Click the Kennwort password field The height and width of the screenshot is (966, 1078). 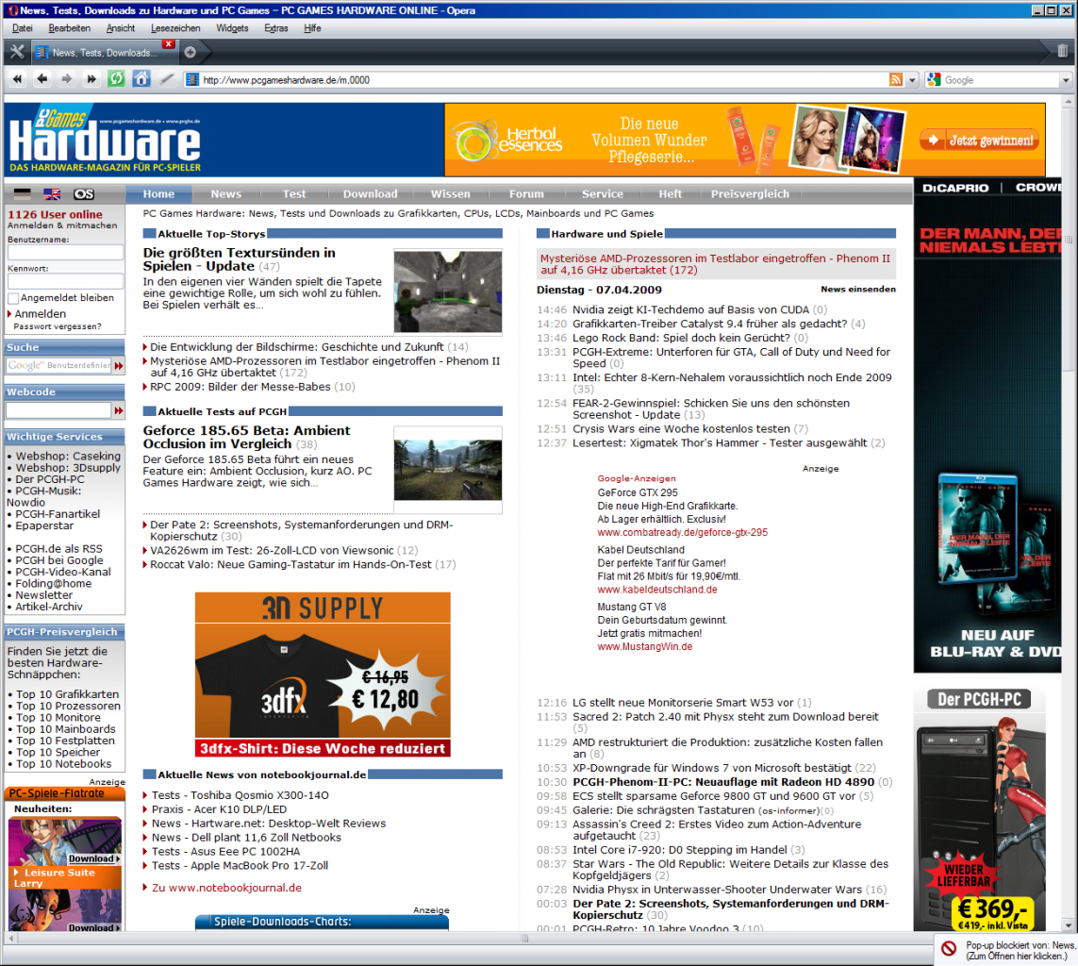(x=65, y=281)
